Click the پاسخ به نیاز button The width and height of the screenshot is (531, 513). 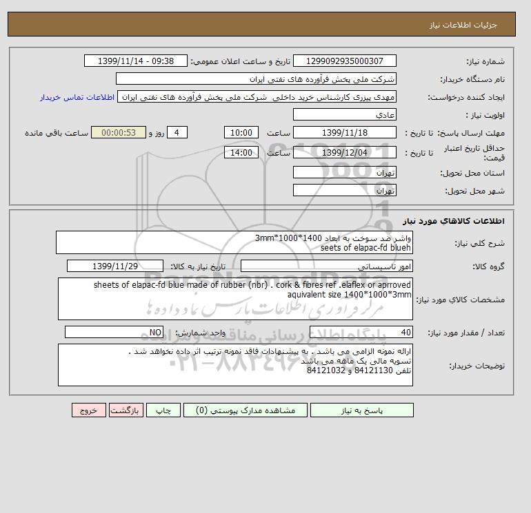pos(361,410)
